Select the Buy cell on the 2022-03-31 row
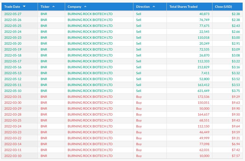This screenshot has height=161, width=245. pyautogui.click(x=139, y=97)
